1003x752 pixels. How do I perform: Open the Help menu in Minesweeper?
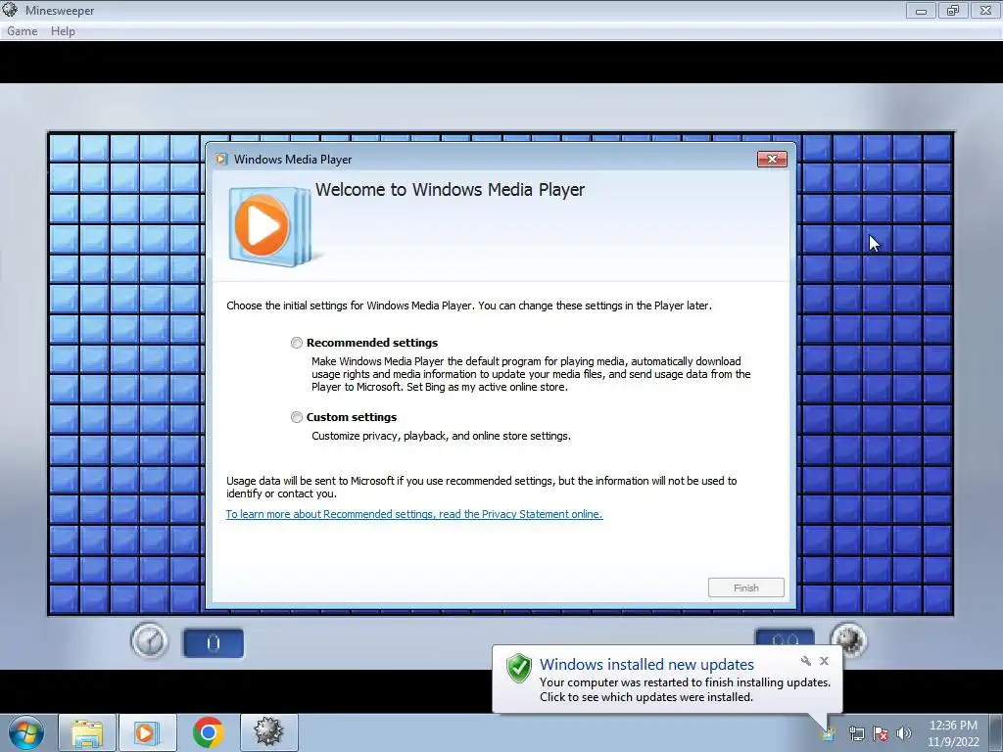[x=63, y=31]
